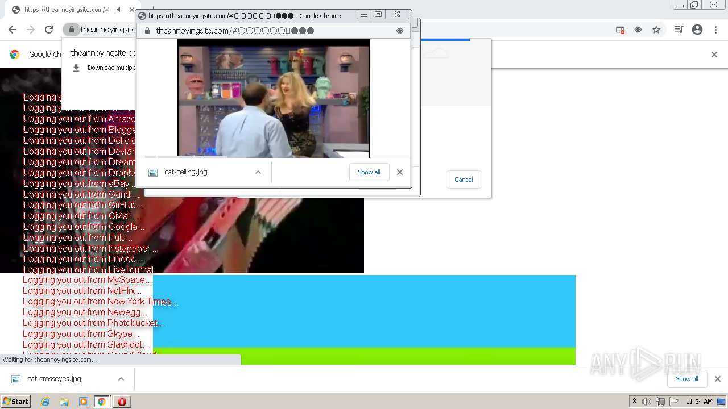Click the Cancel button in the dialog

[464, 180]
